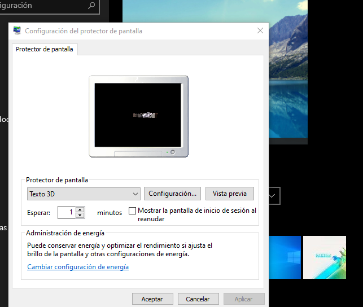This screenshot has width=363, height=307.
Task: Click the screen saver icon in the dialog title bar
Action: [x=18, y=31]
